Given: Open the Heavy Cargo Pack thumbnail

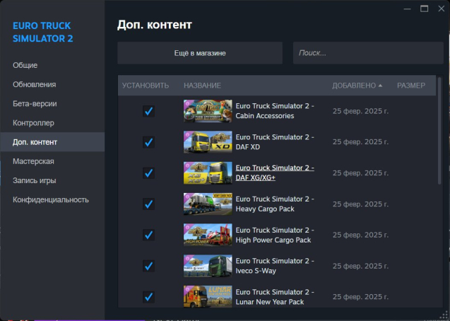Looking at the screenshot, I should tap(208, 204).
